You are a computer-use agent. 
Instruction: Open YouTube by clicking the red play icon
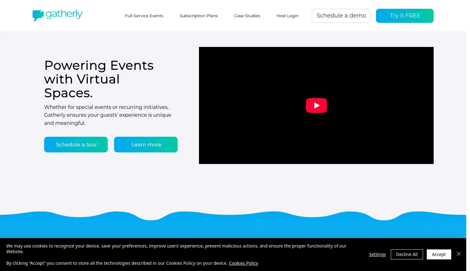(316, 105)
